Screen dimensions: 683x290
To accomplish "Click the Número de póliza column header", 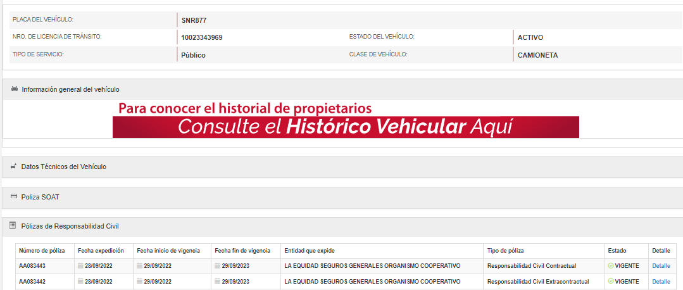I will pos(42,251).
